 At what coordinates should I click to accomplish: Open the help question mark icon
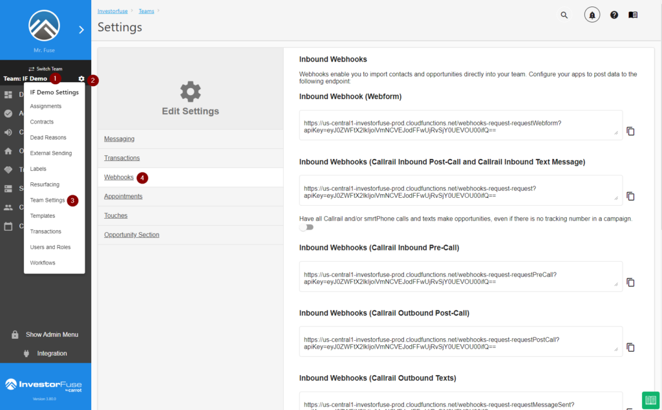coord(614,16)
